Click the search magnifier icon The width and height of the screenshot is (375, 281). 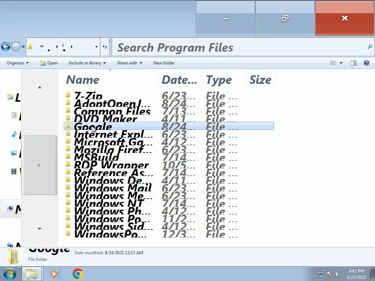point(370,47)
